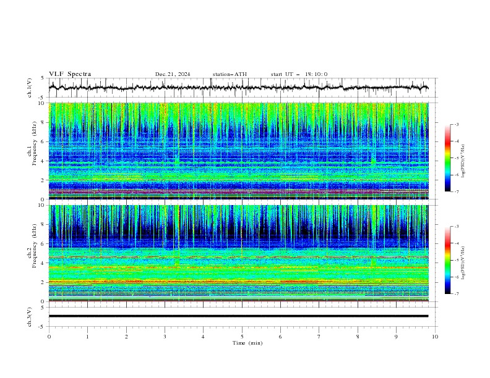Click time axis tick label "9"
This screenshot has height=378, width=490.
(x=396, y=337)
